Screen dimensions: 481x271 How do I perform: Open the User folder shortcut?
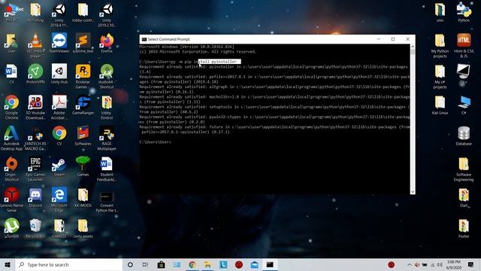tap(11, 43)
